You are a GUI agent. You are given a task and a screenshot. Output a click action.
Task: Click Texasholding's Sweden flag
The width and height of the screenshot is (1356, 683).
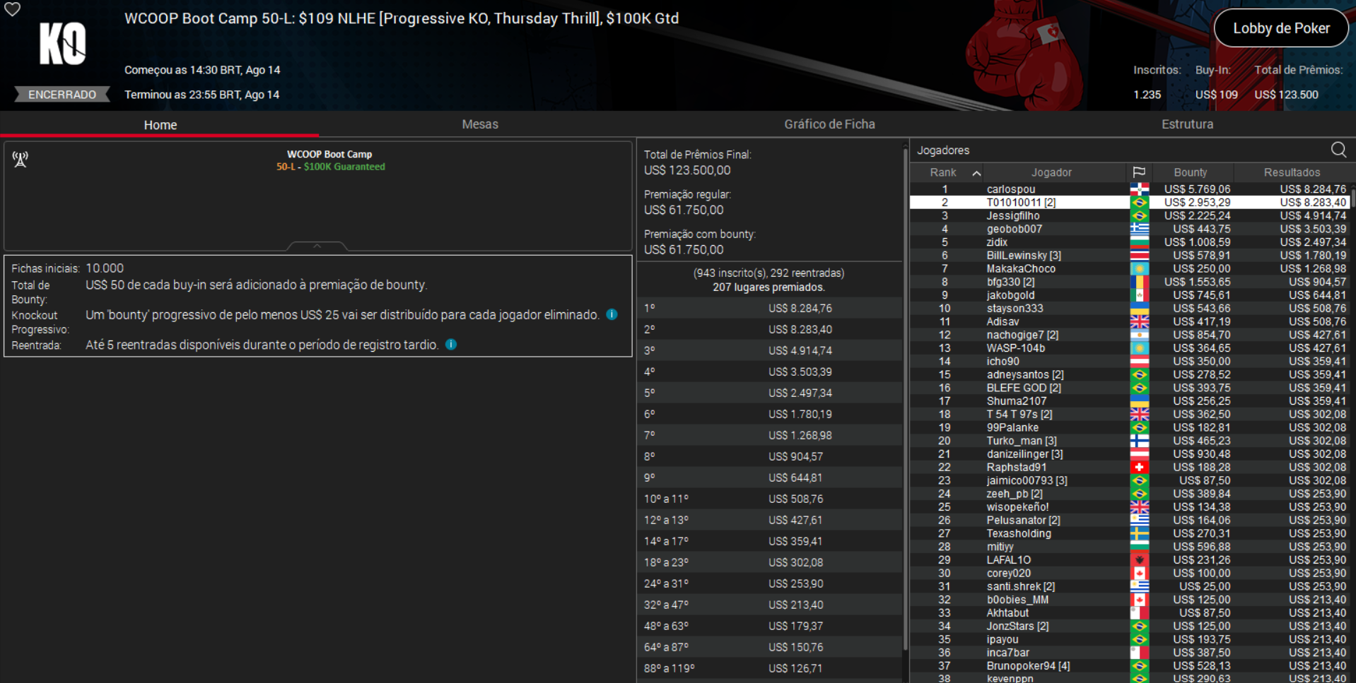[1140, 533]
